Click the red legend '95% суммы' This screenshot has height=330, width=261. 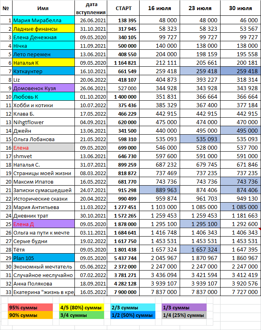pos(30,307)
